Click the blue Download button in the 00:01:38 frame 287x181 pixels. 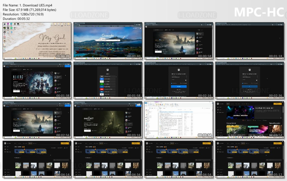click(x=67, y=66)
